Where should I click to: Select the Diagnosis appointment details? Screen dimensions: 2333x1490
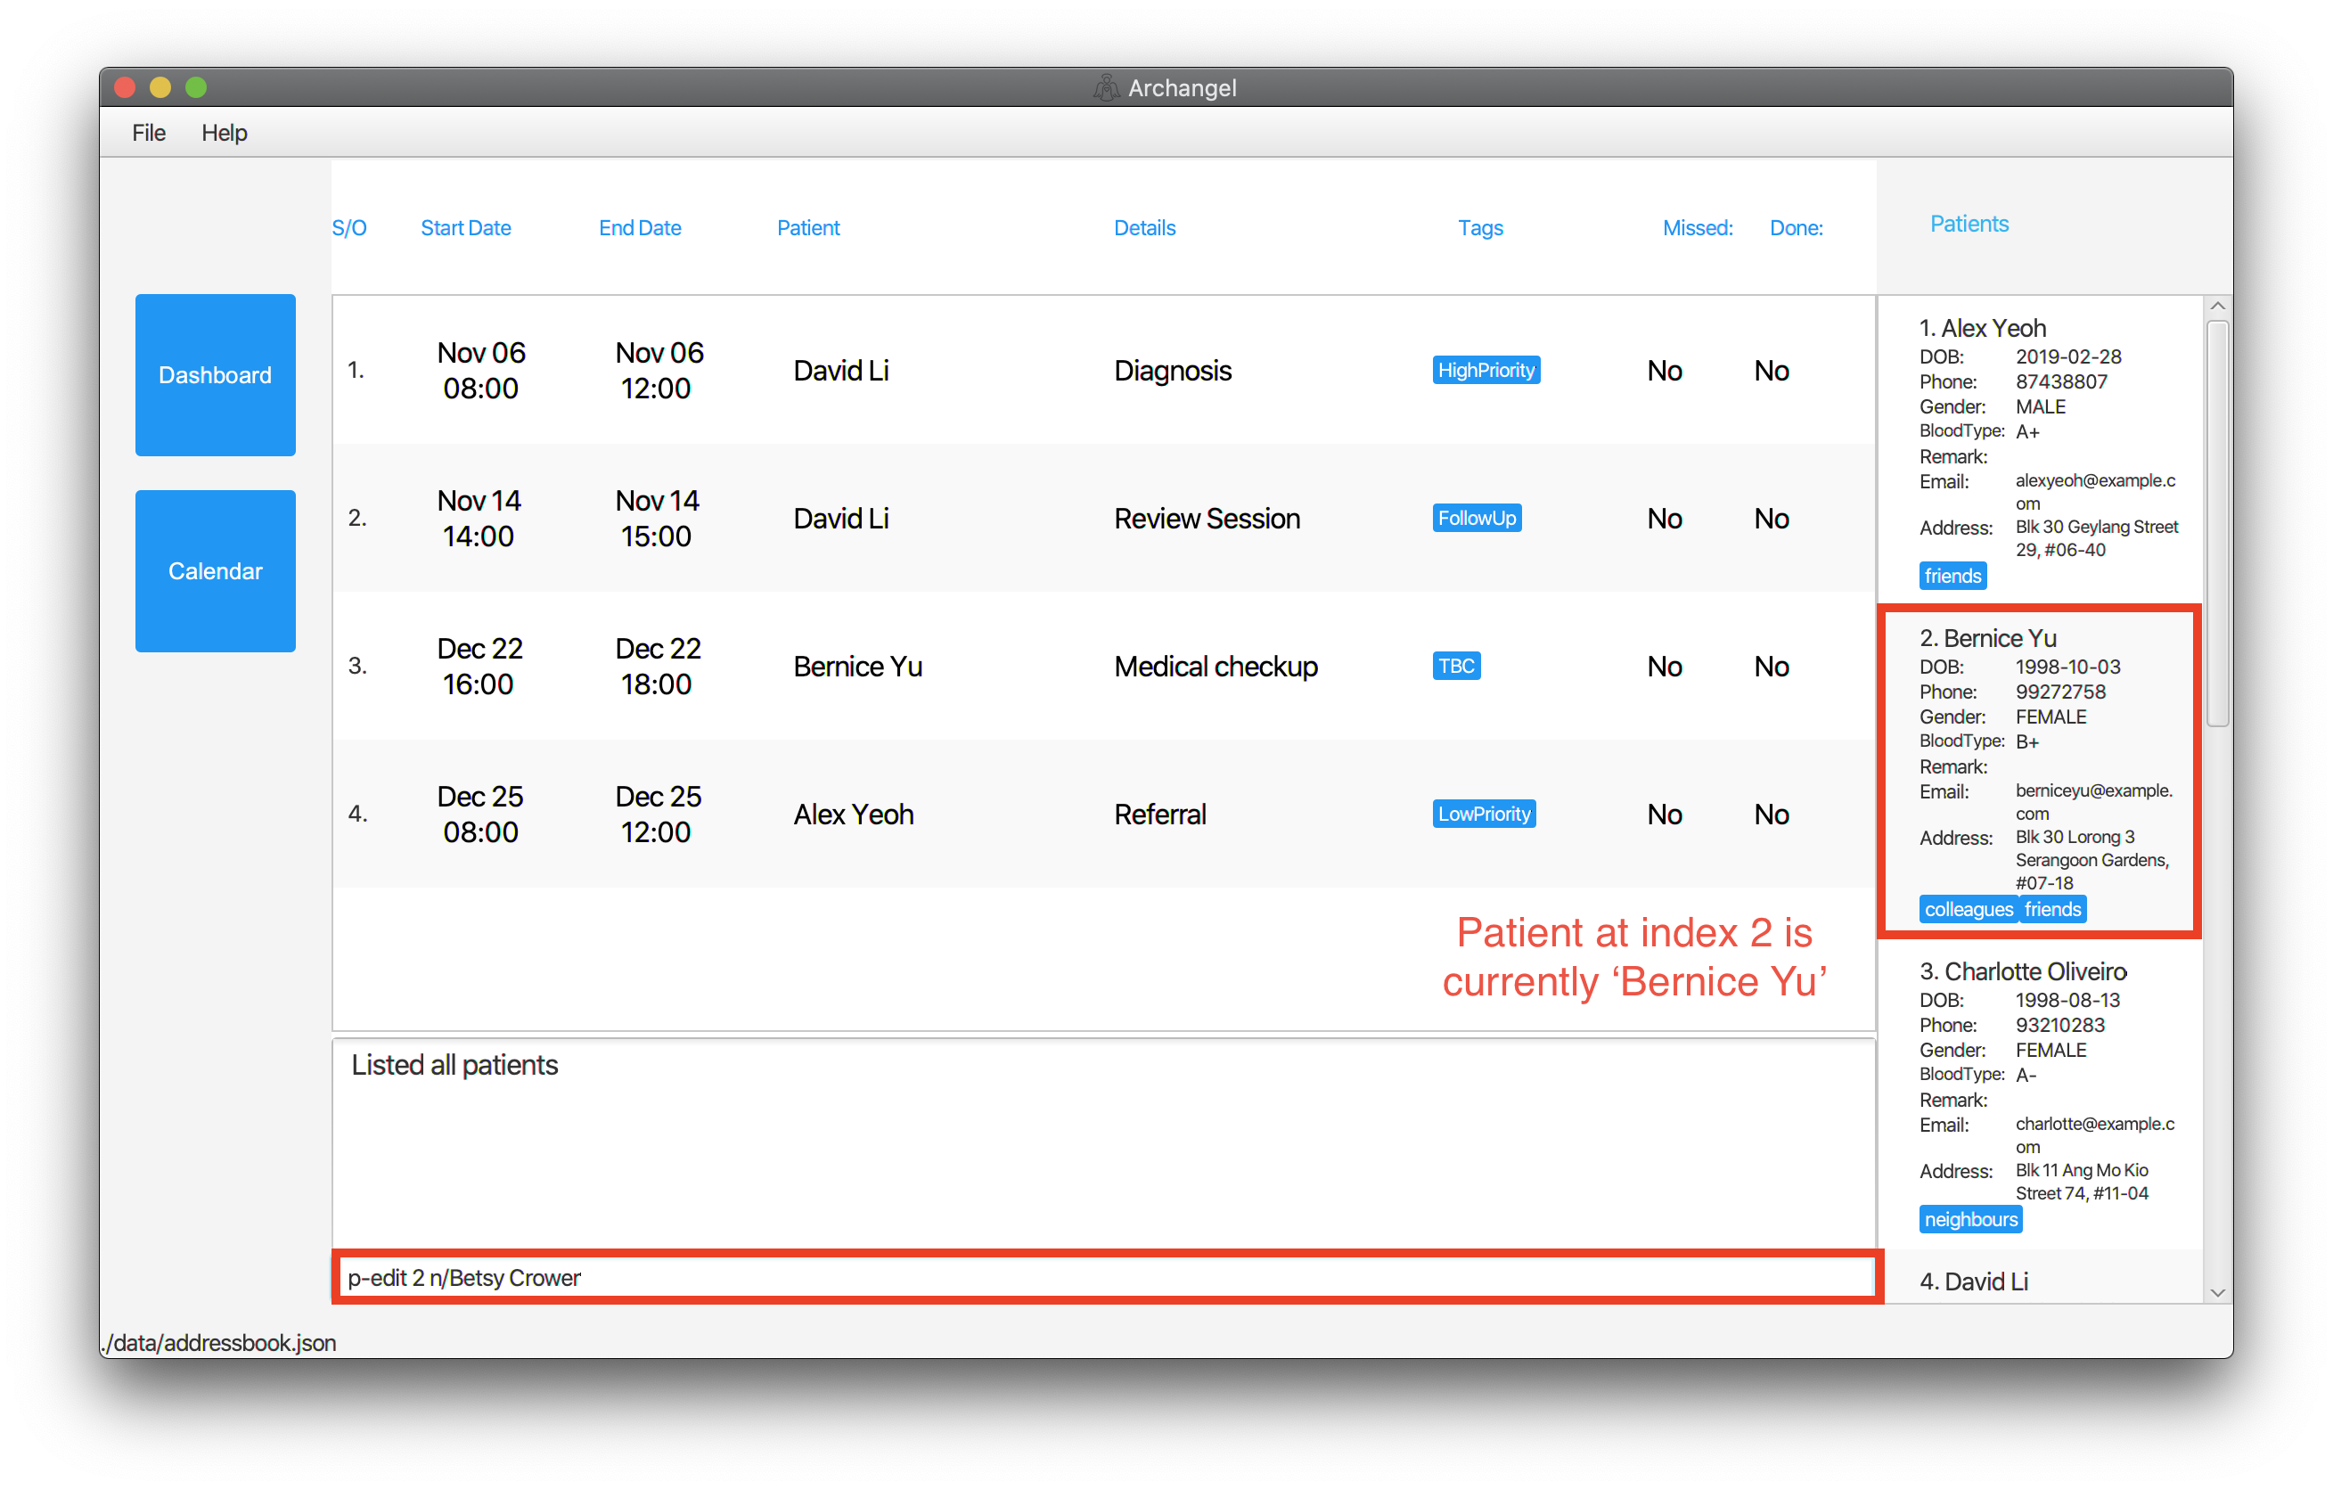click(x=1173, y=370)
